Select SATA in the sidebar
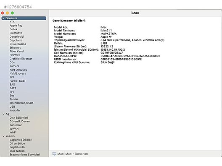Viewport: 222px width, 166px height. [x=13, y=88]
